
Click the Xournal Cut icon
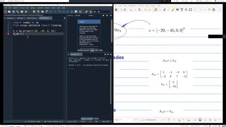[x=131, y=10]
